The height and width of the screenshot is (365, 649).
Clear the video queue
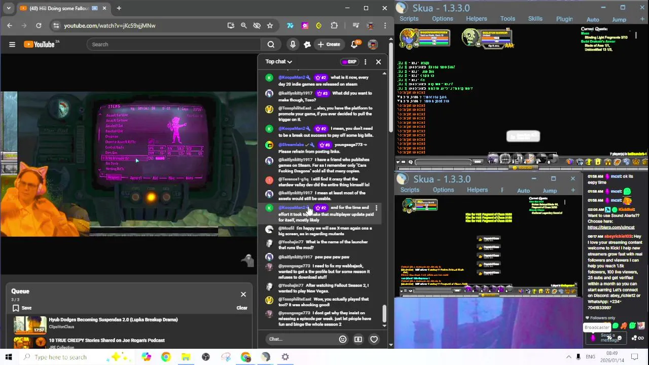pyautogui.click(x=242, y=308)
